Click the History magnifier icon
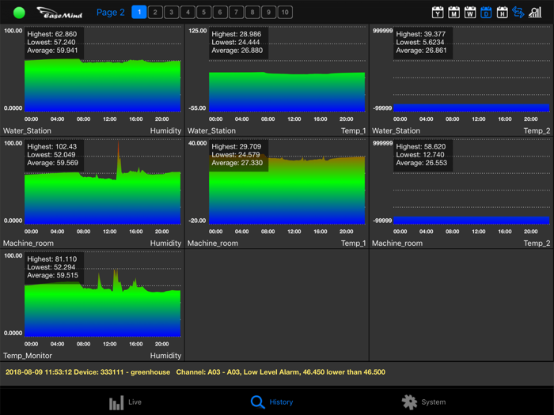The image size is (554, 415). (x=257, y=402)
